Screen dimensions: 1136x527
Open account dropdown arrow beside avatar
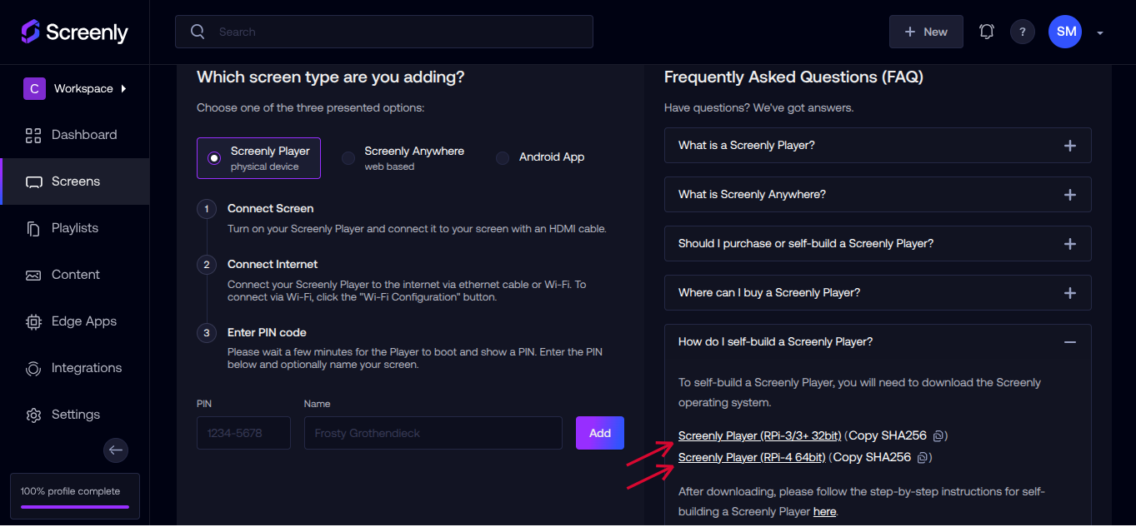(x=1100, y=32)
